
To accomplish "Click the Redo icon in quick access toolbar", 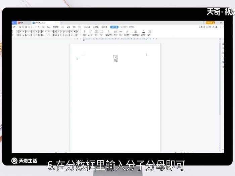I will point(35,27).
